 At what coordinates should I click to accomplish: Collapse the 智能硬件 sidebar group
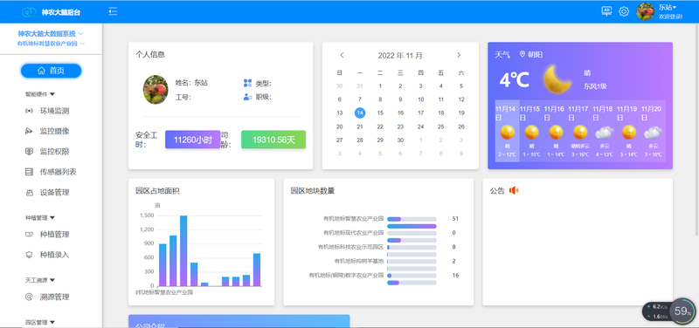point(39,94)
